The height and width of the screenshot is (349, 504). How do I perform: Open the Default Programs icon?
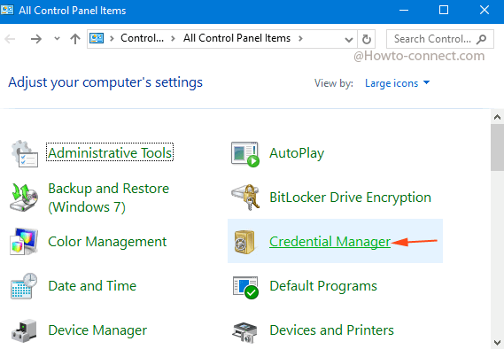click(245, 287)
